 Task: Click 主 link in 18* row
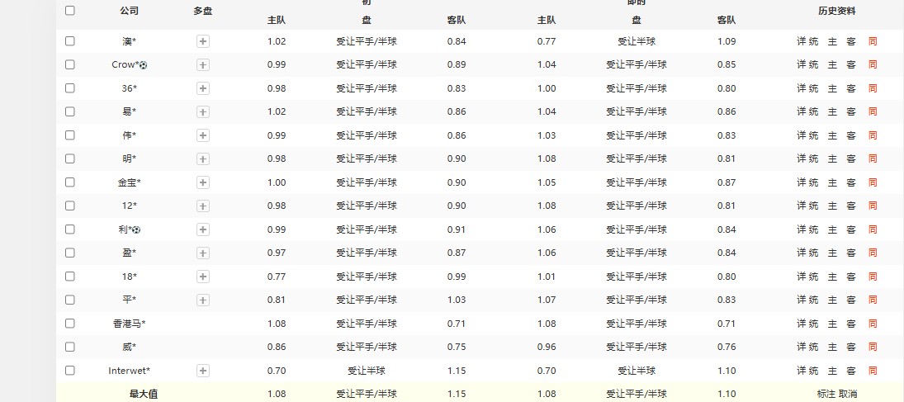832,277
